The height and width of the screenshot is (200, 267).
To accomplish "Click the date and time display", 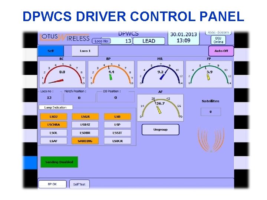I will point(184,37).
